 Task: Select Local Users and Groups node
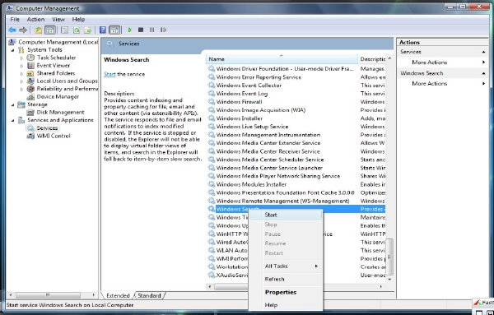point(67,81)
